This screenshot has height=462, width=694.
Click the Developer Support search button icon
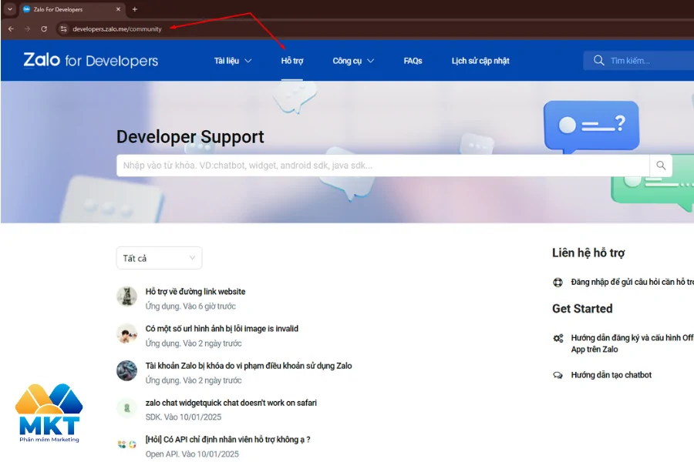coord(661,166)
